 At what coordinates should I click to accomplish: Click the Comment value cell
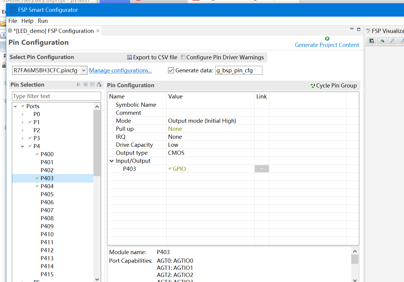tap(210, 113)
